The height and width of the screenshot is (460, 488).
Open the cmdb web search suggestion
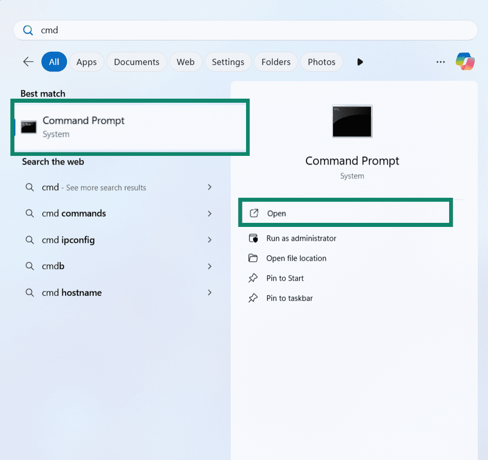click(x=53, y=266)
